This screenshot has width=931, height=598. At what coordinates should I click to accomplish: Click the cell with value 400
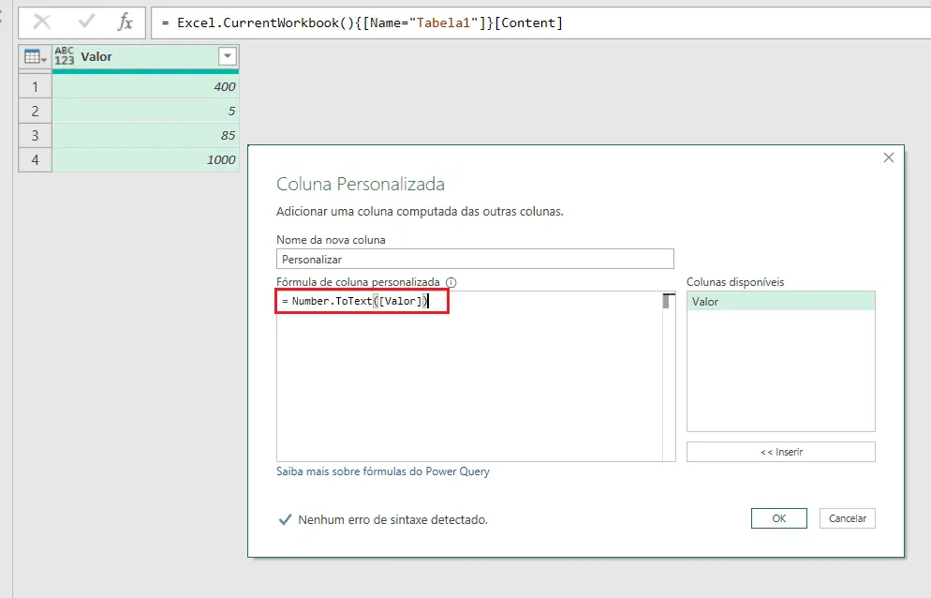[x=145, y=87]
